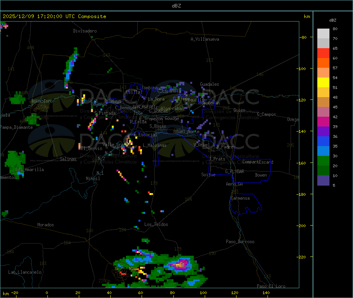Viewport: 353px width, 298px height.
Task: Click the 39 dBZ purple legend swatch
Action: [323, 132]
